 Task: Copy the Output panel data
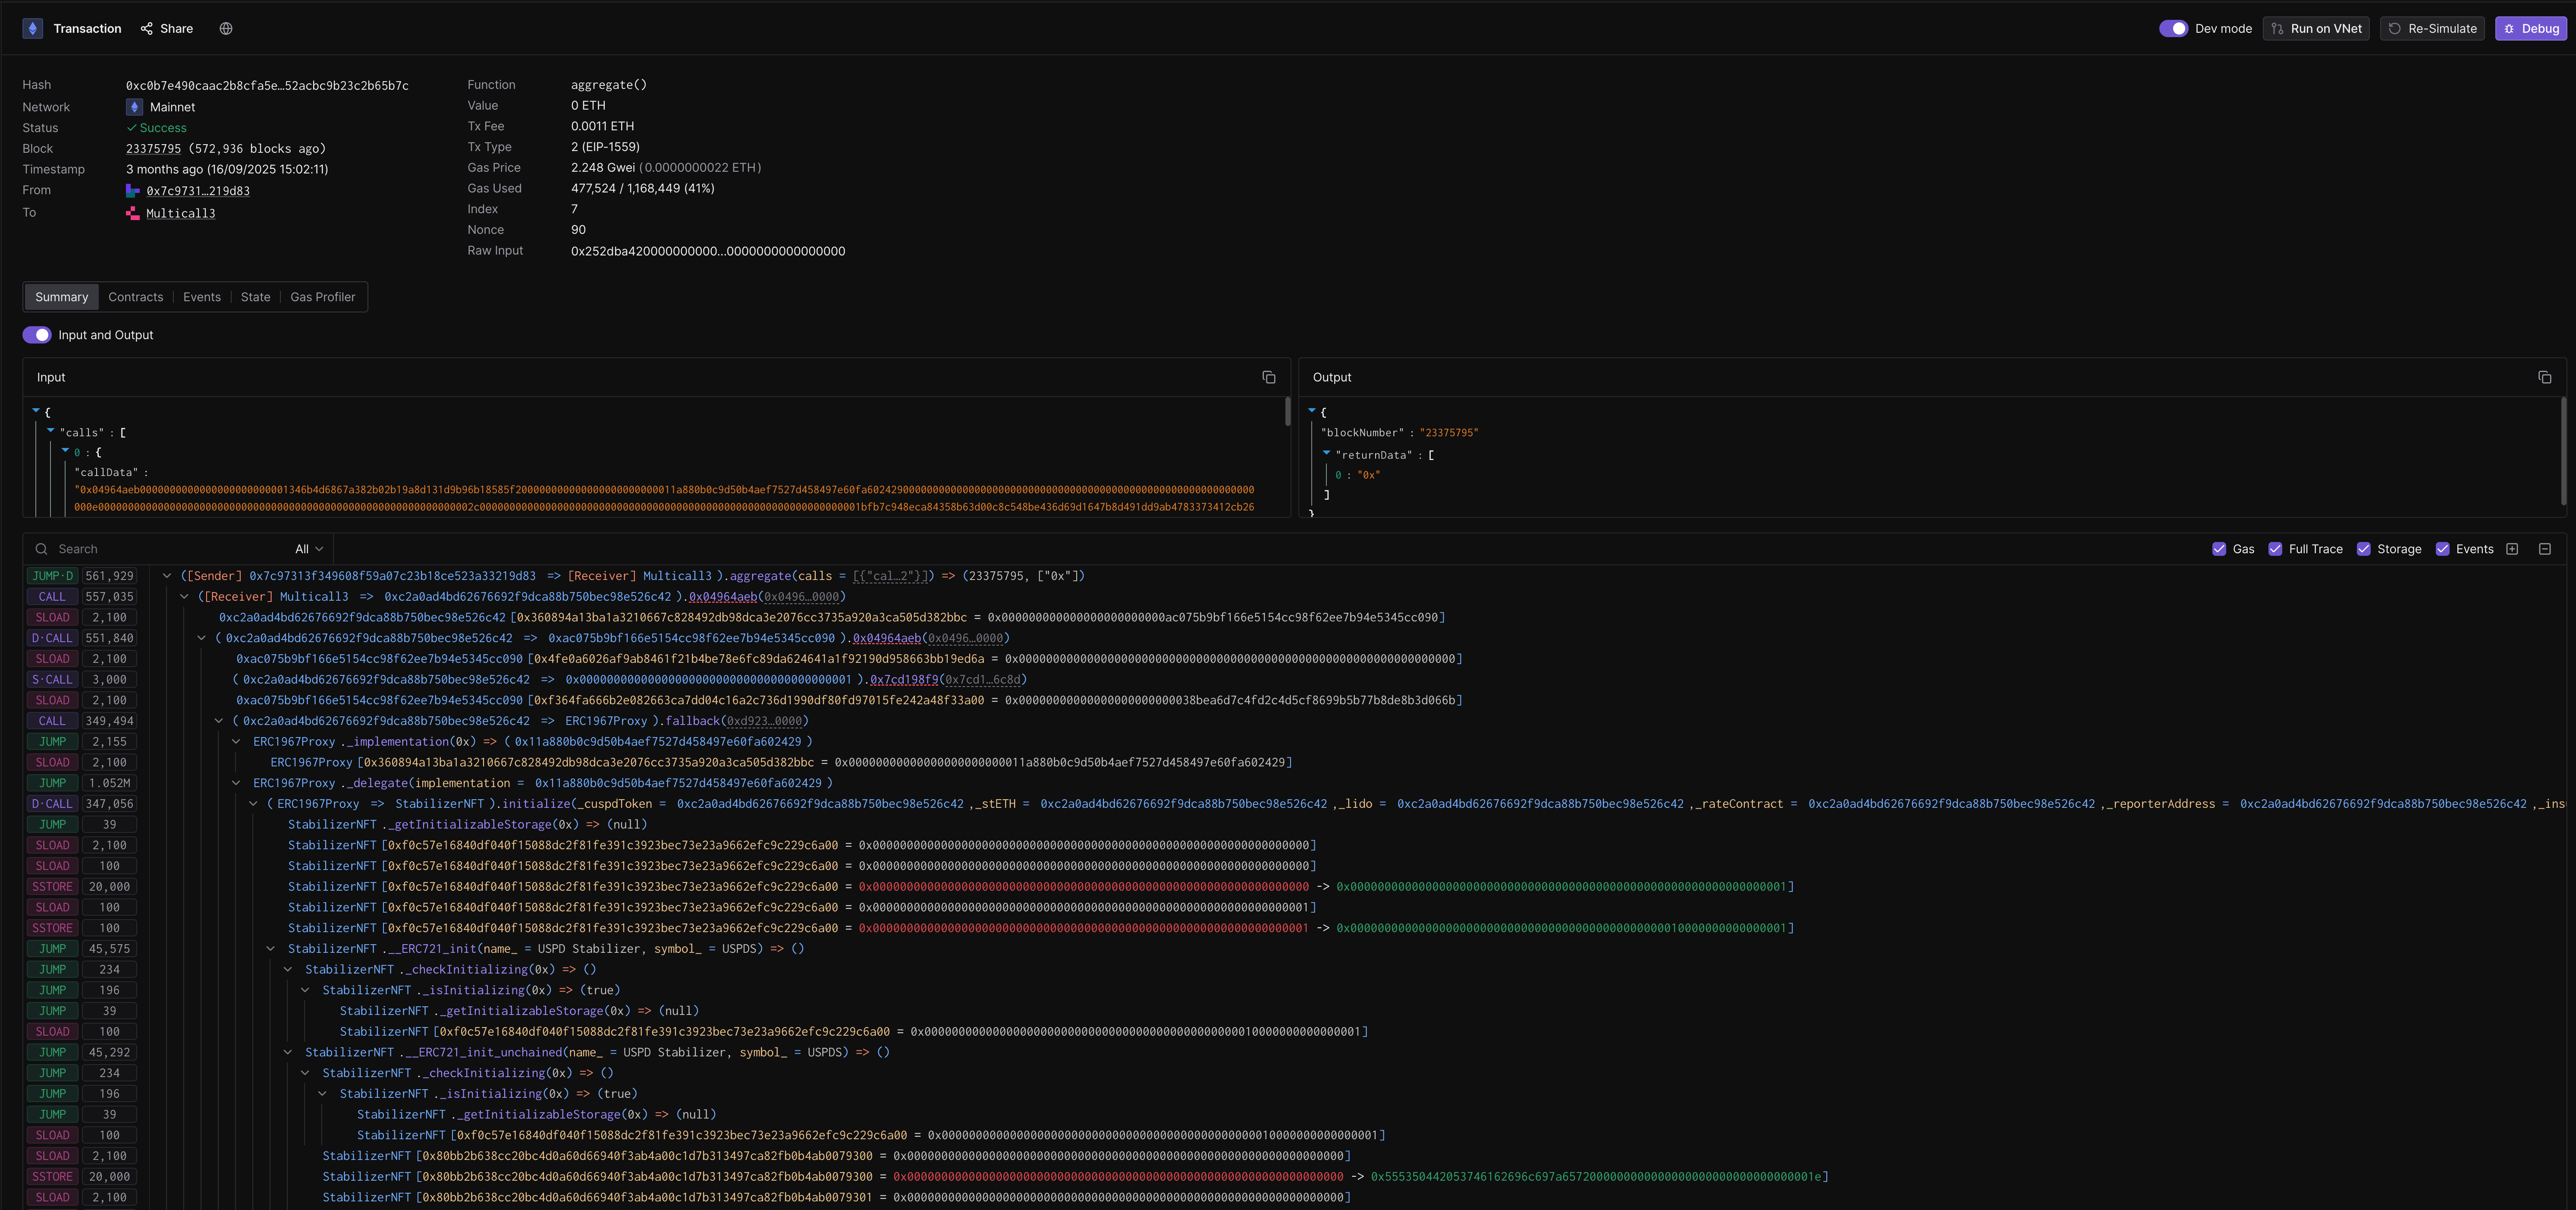point(2545,377)
